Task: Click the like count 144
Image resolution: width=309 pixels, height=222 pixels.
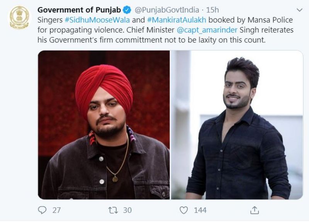Action: coord(200,210)
